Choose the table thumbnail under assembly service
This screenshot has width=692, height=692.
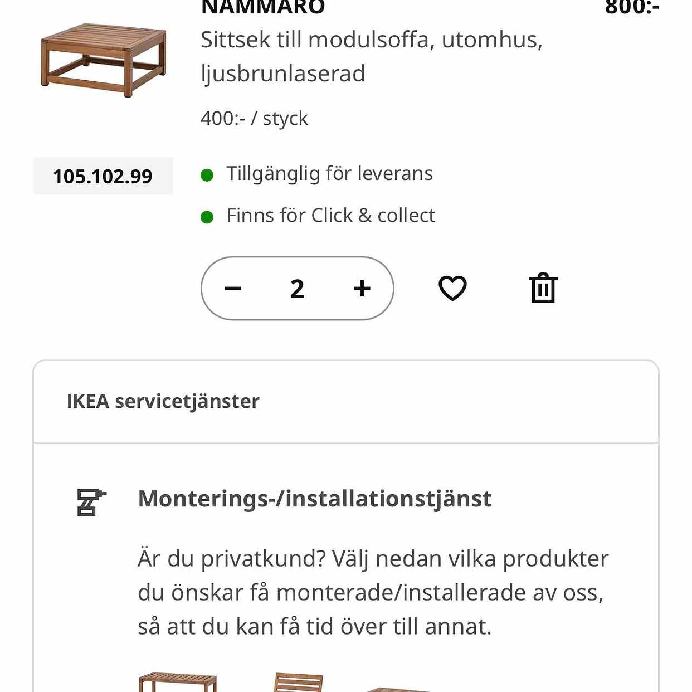(x=178, y=682)
